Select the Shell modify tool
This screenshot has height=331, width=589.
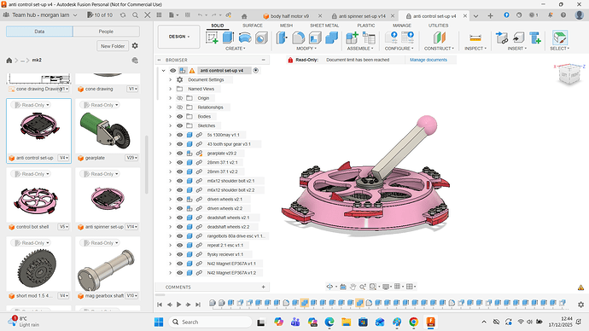coord(315,38)
